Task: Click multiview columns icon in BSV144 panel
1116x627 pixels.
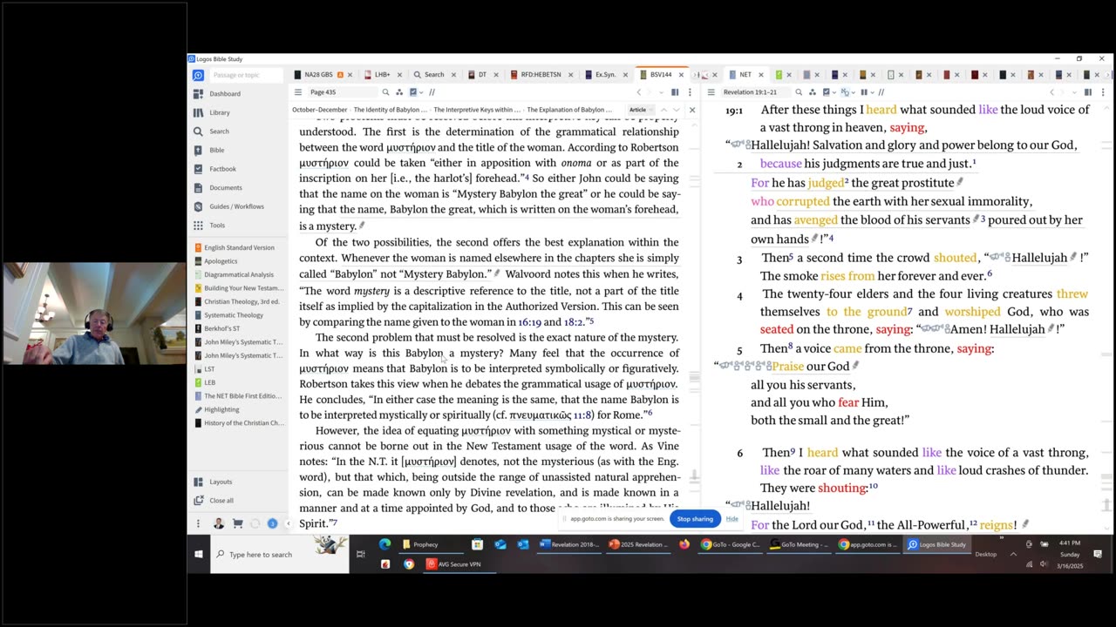Action: point(675,92)
